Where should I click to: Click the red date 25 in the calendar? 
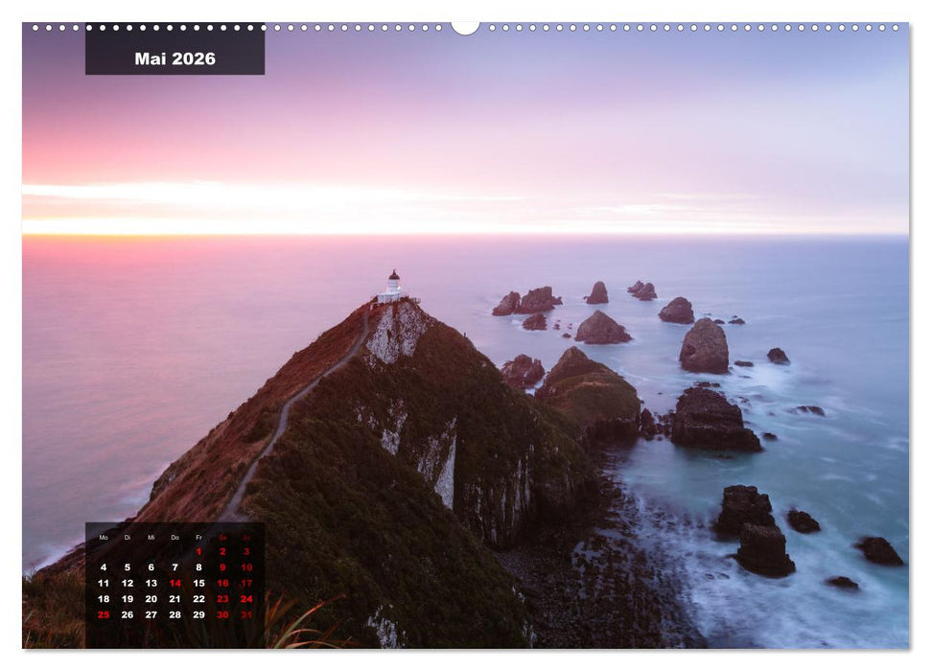coord(104,614)
